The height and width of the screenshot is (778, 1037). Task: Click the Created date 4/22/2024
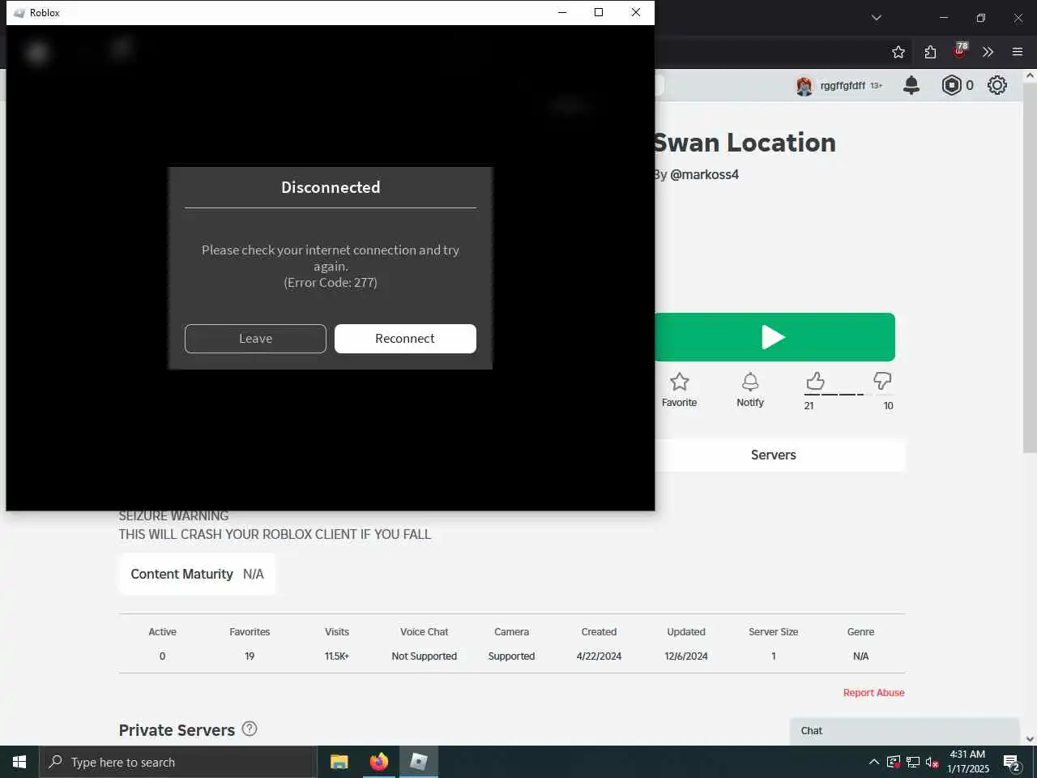(x=599, y=656)
